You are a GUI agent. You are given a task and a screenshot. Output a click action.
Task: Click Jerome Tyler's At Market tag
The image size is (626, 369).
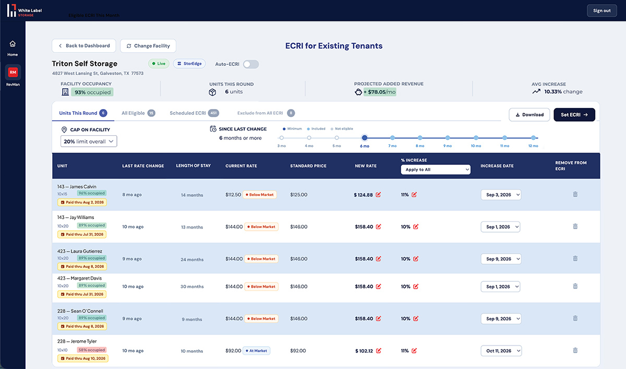(256, 351)
